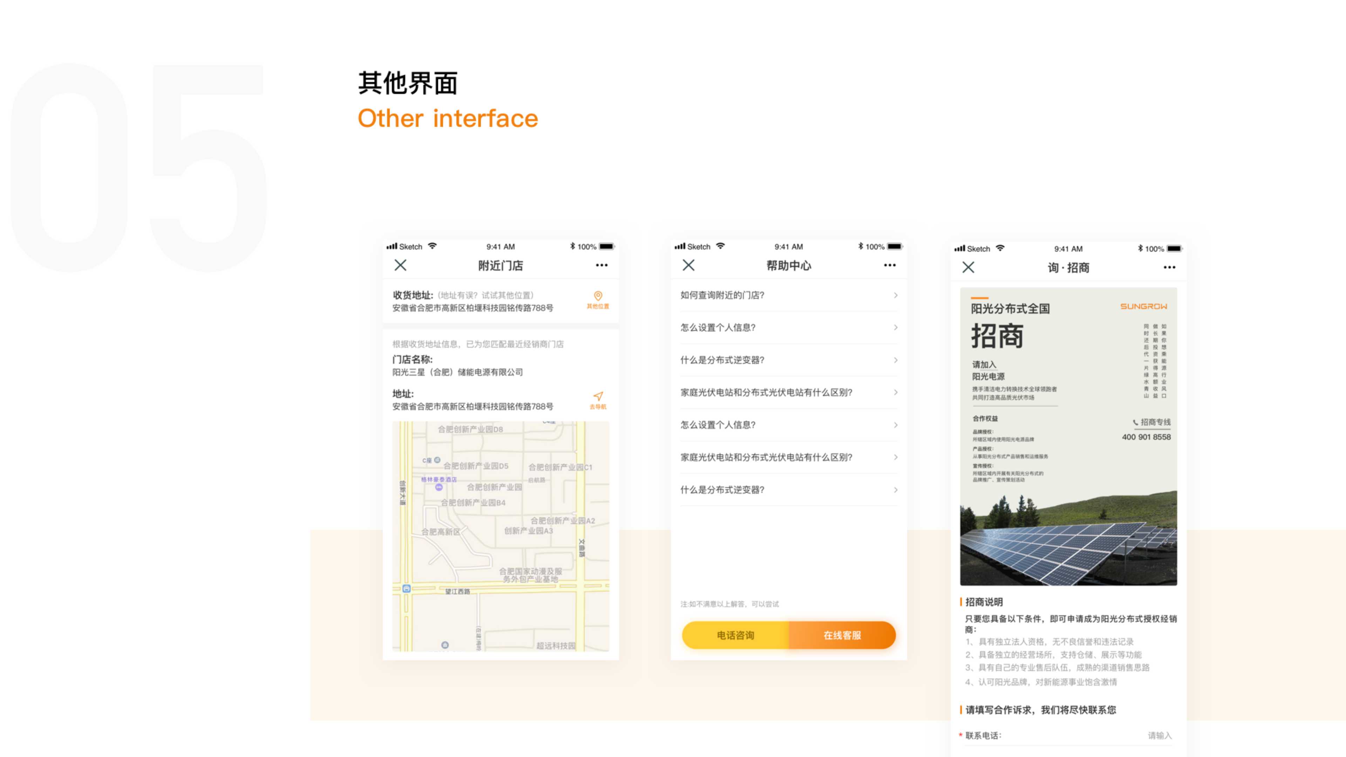Close the 附近门店 screen with the X icon
The image size is (1346, 757).
coord(400,265)
